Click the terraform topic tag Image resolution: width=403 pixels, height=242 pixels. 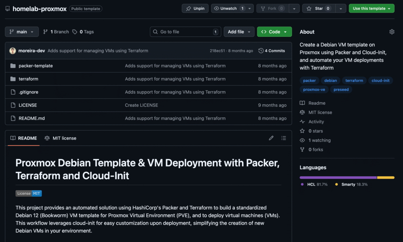click(x=354, y=80)
